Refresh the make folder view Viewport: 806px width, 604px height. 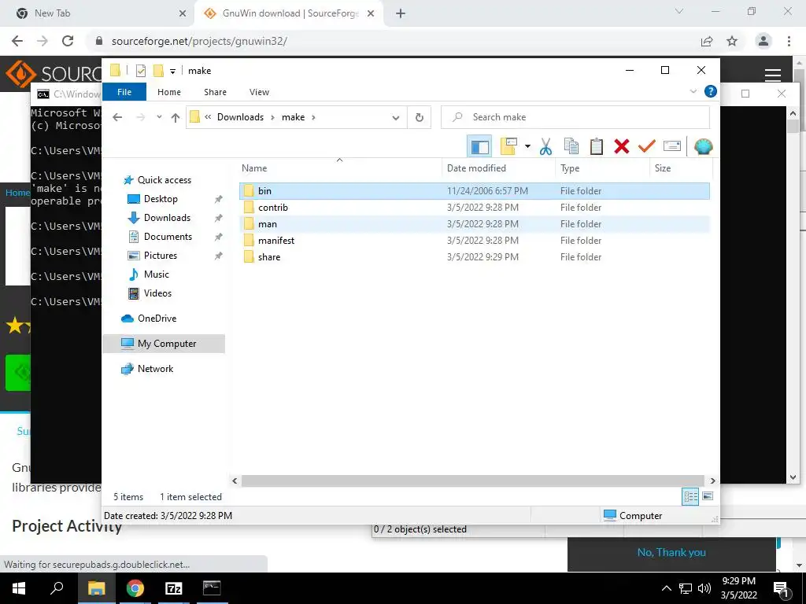tap(420, 118)
